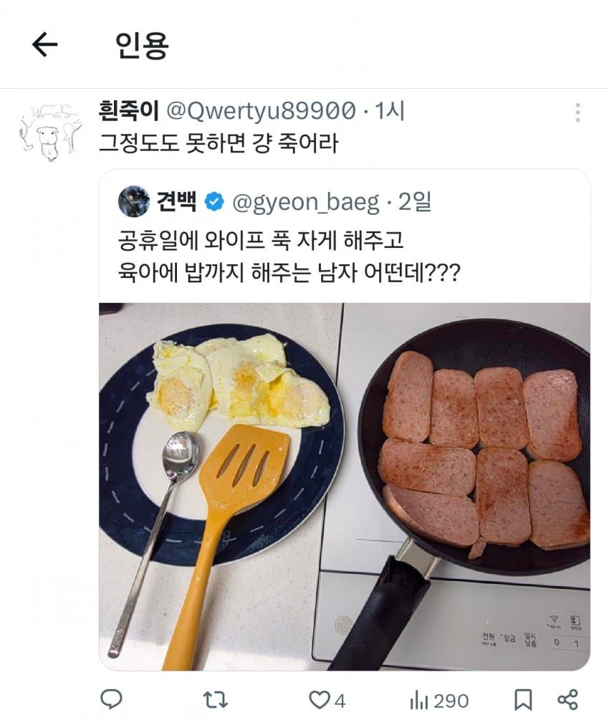Screen dimensions: 609x725
Task: Bookmark this post
Action: click(x=523, y=700)
